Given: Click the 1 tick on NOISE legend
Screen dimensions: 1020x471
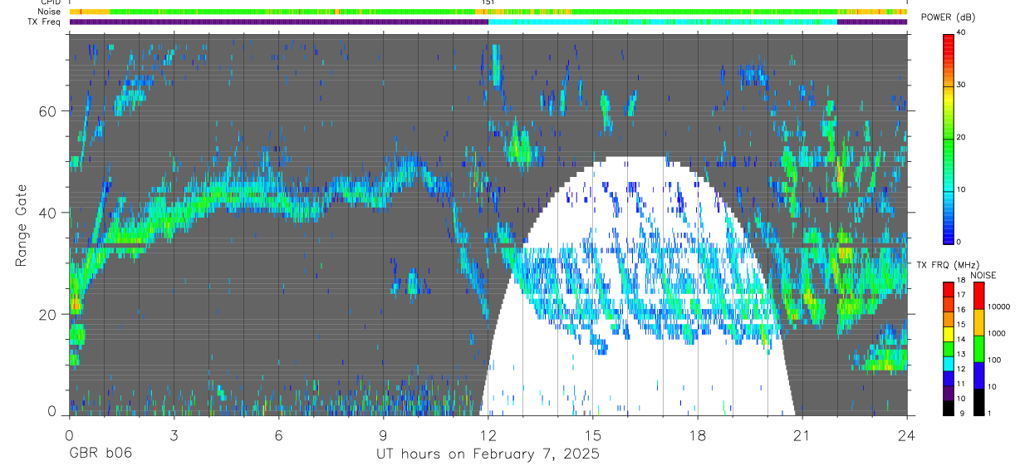Looking at the screenshot, I should pos(989,413).
